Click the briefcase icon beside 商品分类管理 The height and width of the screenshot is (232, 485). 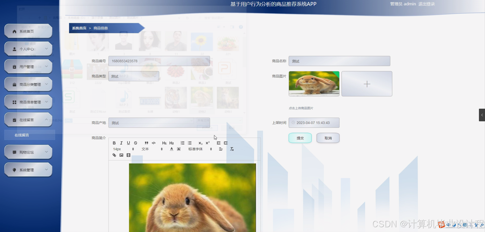point(14,84)
